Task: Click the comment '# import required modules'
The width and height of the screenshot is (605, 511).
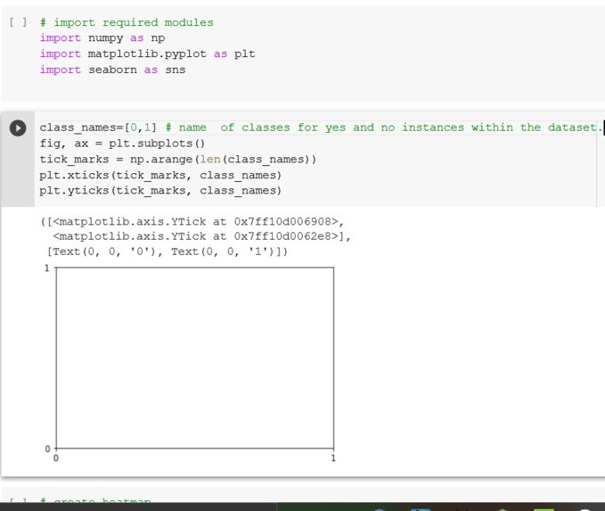Action: coord(127,22)
